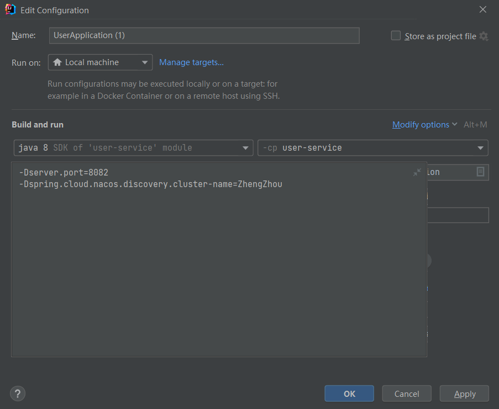
Task: Open the Manage targets link
Action: click(x=191, y=62)
